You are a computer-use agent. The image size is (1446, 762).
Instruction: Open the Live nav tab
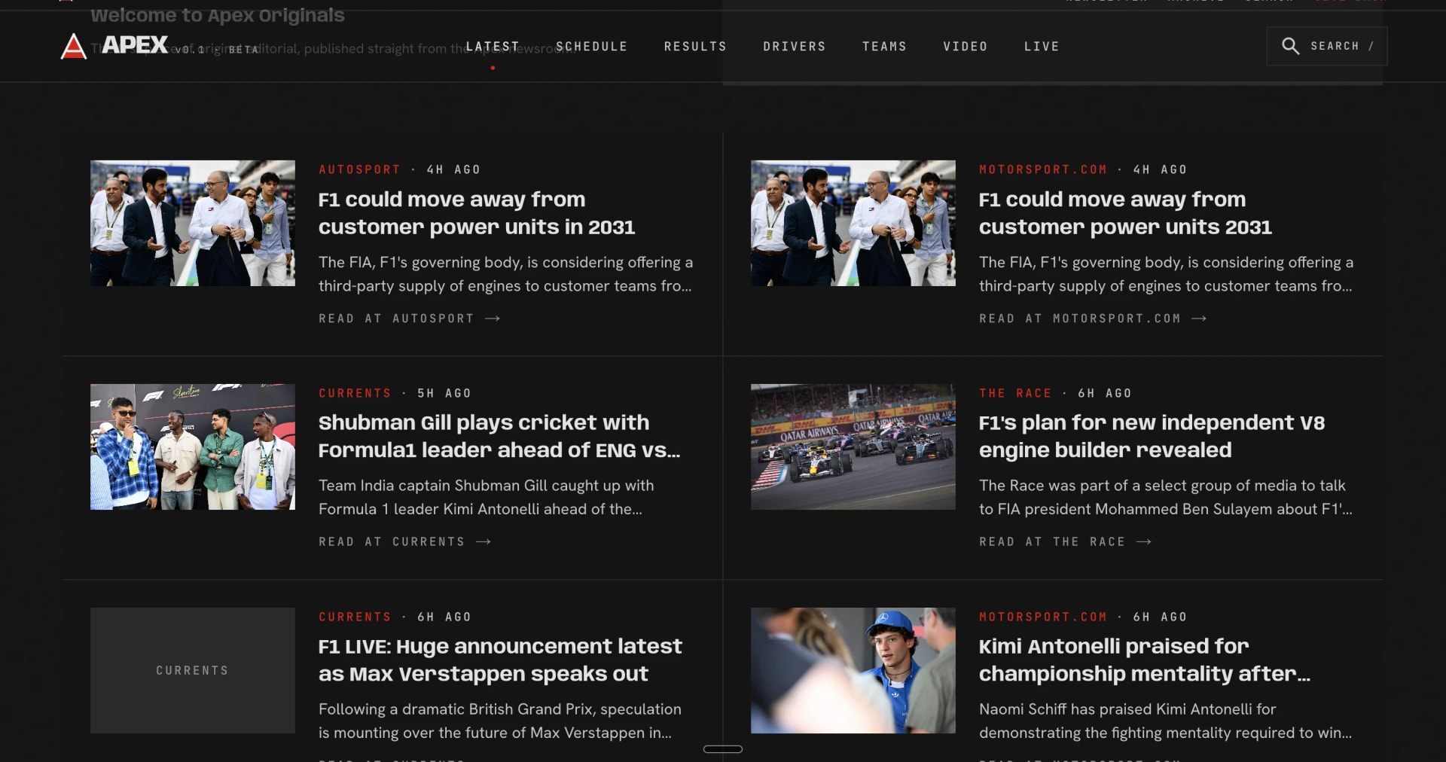coord(1042,47)
